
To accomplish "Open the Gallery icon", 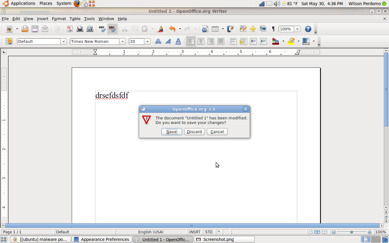I will [263, 29].
